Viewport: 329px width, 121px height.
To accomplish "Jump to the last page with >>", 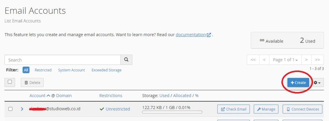I will click(x=317, y=60).
